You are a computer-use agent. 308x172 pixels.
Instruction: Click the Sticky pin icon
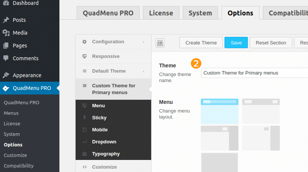point(85,117)
